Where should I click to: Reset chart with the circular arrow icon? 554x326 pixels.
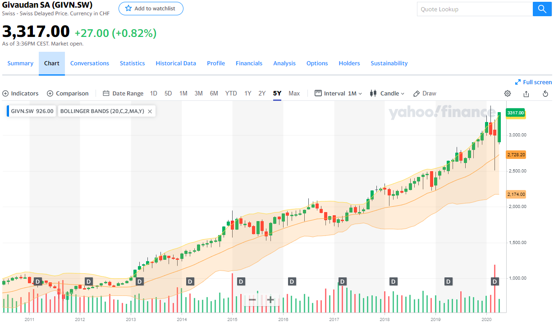click(x=545, y=94)
